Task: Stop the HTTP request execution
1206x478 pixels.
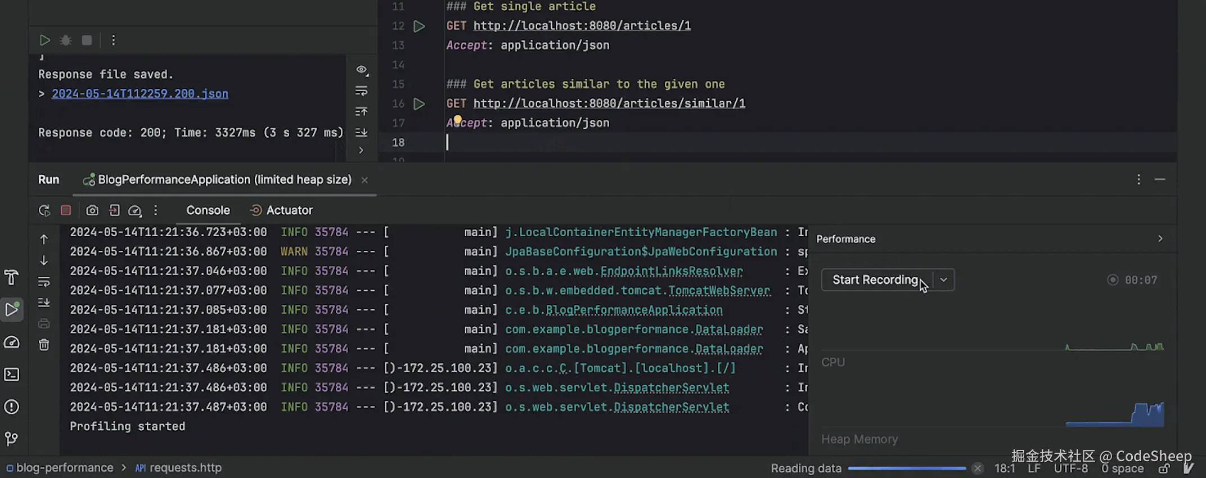Action: tap(87, 40)
